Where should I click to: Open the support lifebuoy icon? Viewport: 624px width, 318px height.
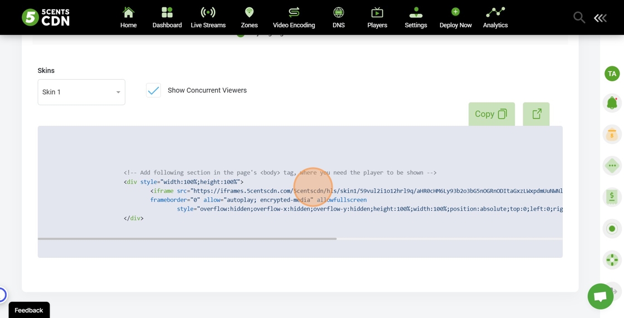[612, 260]
